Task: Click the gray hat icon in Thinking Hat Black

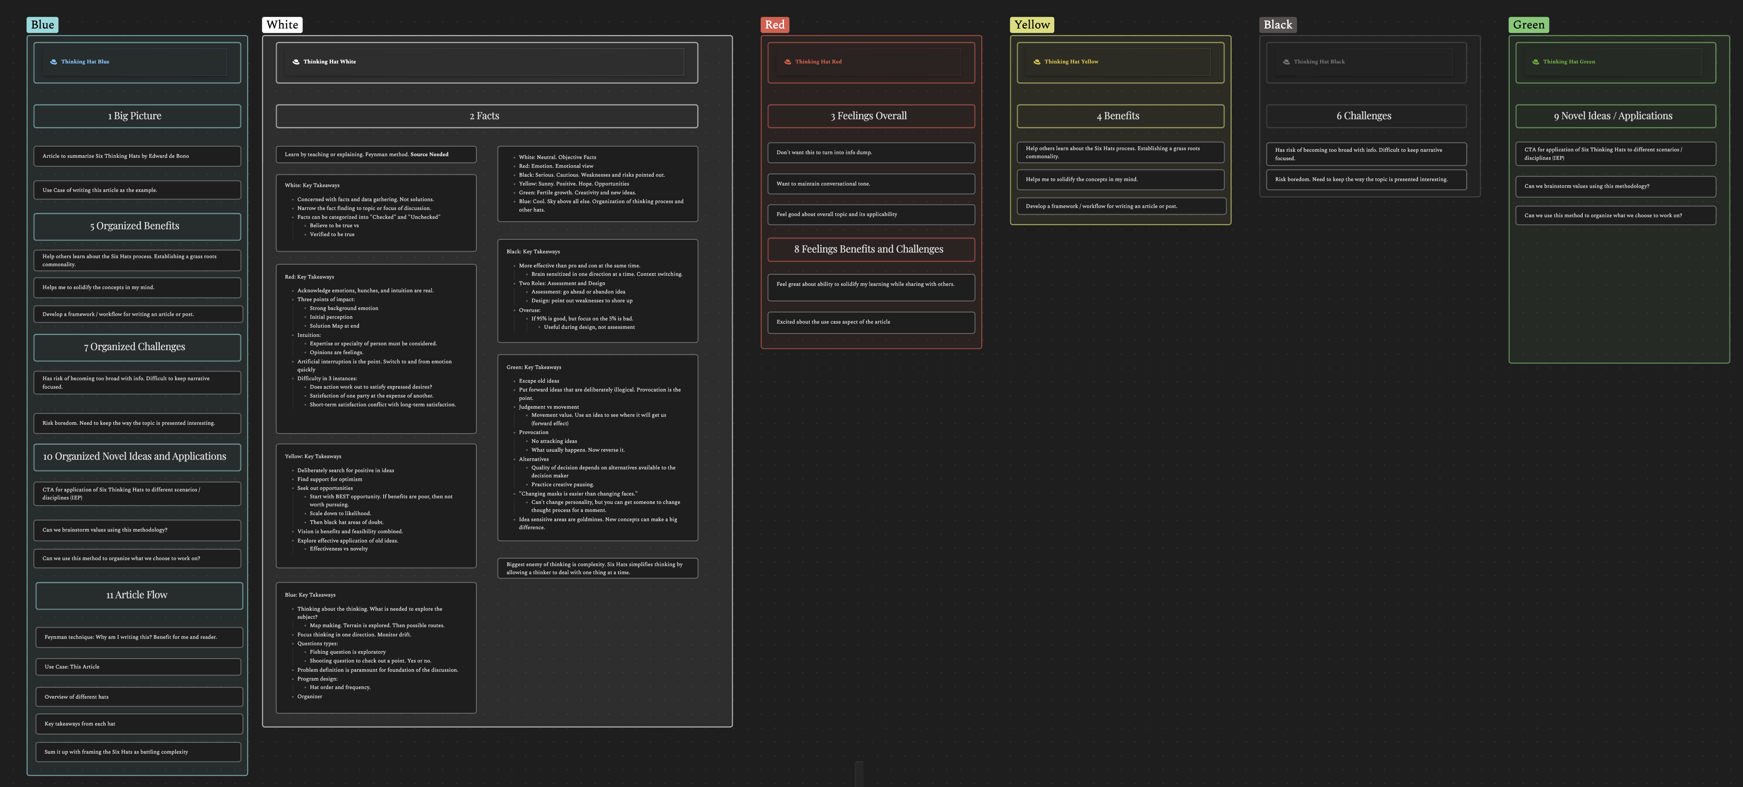Action: click(x=1286, y=61)
